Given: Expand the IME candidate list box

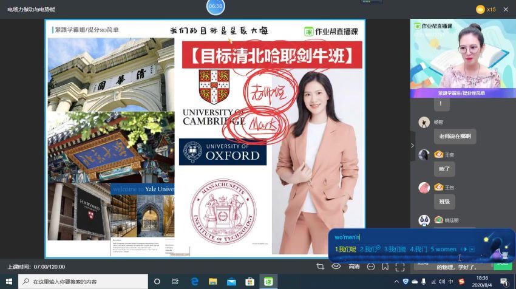Looking at the screenshot, I should coord(472,249).
